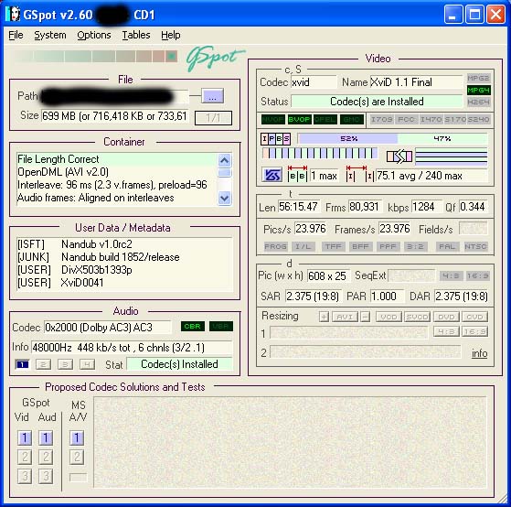
Task: Click the resizing minus button
Action: point(366,317)
